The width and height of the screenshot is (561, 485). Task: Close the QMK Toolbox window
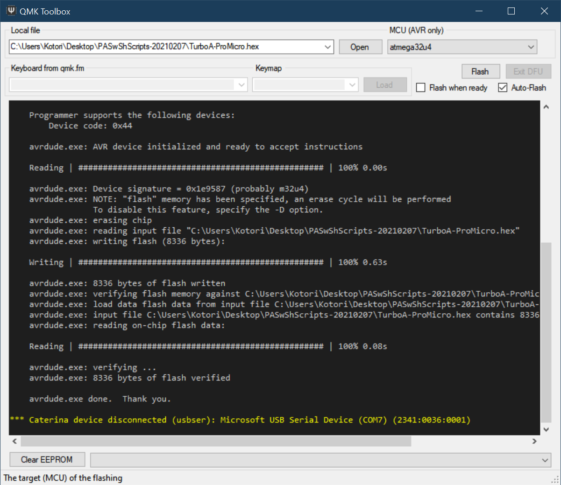click(x=544, y=11)
